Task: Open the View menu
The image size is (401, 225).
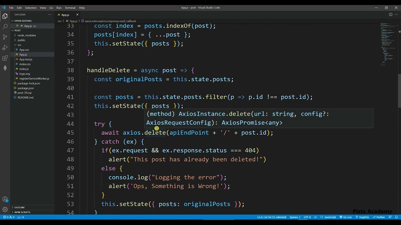Action: pyautogui.click(x=43, y=7)
